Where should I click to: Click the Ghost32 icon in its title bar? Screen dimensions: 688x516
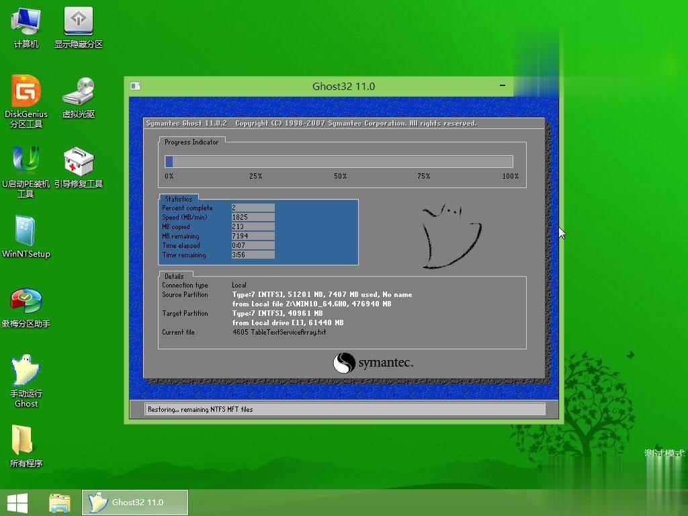tap(136, 86)
